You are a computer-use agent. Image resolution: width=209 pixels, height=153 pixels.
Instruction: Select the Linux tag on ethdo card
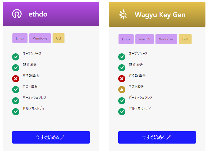pos(20,38)
